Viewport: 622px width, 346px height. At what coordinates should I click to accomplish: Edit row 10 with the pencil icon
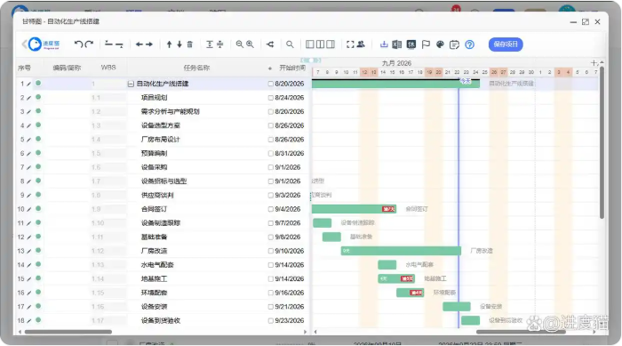[28, 209]
